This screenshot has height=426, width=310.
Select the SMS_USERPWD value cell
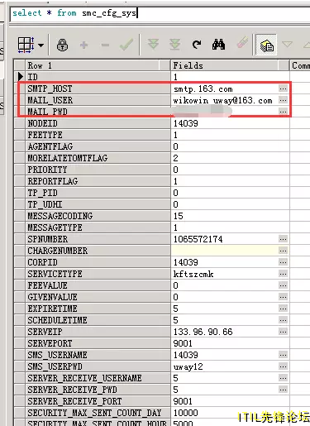(x=226, y=366)
